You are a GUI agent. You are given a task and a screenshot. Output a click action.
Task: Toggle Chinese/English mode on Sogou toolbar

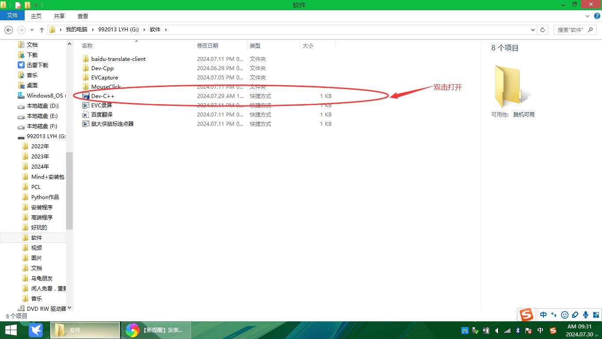[543, 315]
